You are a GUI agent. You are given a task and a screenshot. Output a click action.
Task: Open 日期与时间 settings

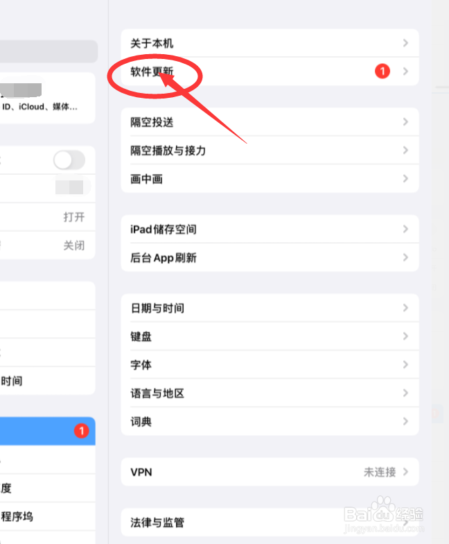click(x=270, y=308)
